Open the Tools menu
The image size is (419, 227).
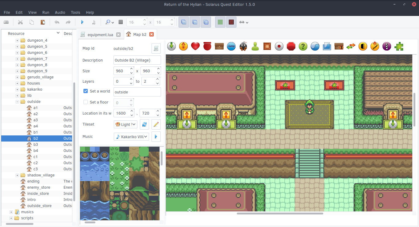point(75,13)
